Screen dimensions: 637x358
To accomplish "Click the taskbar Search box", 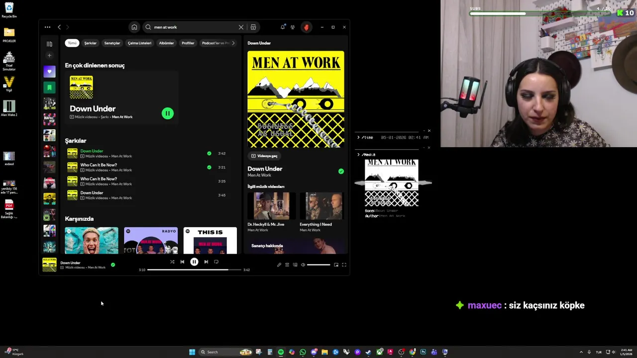I will pyautogui.click(x=225, y=352).
